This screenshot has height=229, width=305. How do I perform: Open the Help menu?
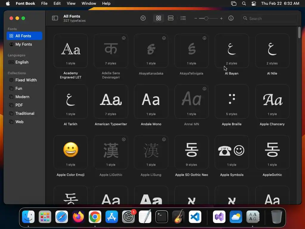[x=106, y=3]
